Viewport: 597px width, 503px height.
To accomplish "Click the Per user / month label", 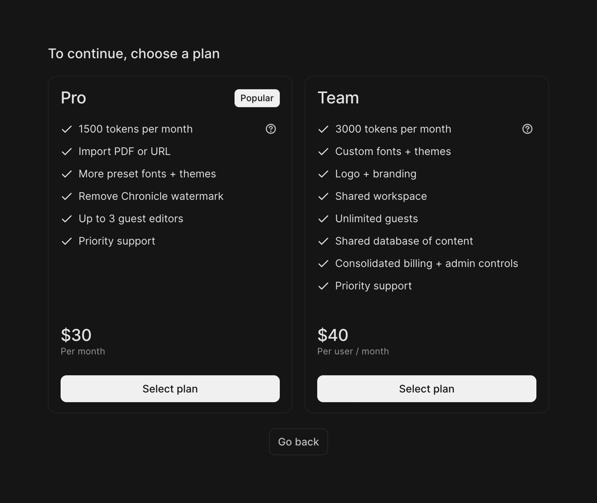I will 353,351.
